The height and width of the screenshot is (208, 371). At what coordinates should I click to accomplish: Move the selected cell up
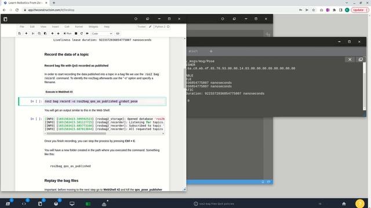pos(52,34)
